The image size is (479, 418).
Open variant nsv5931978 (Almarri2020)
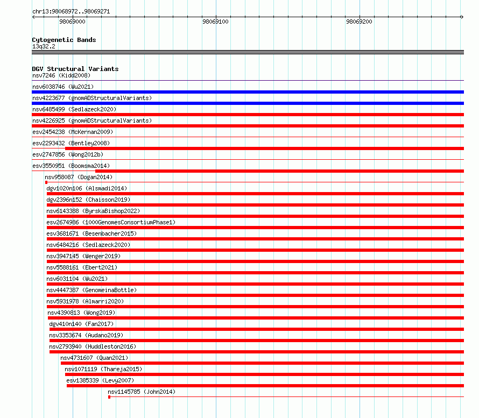tap(85, 301)
